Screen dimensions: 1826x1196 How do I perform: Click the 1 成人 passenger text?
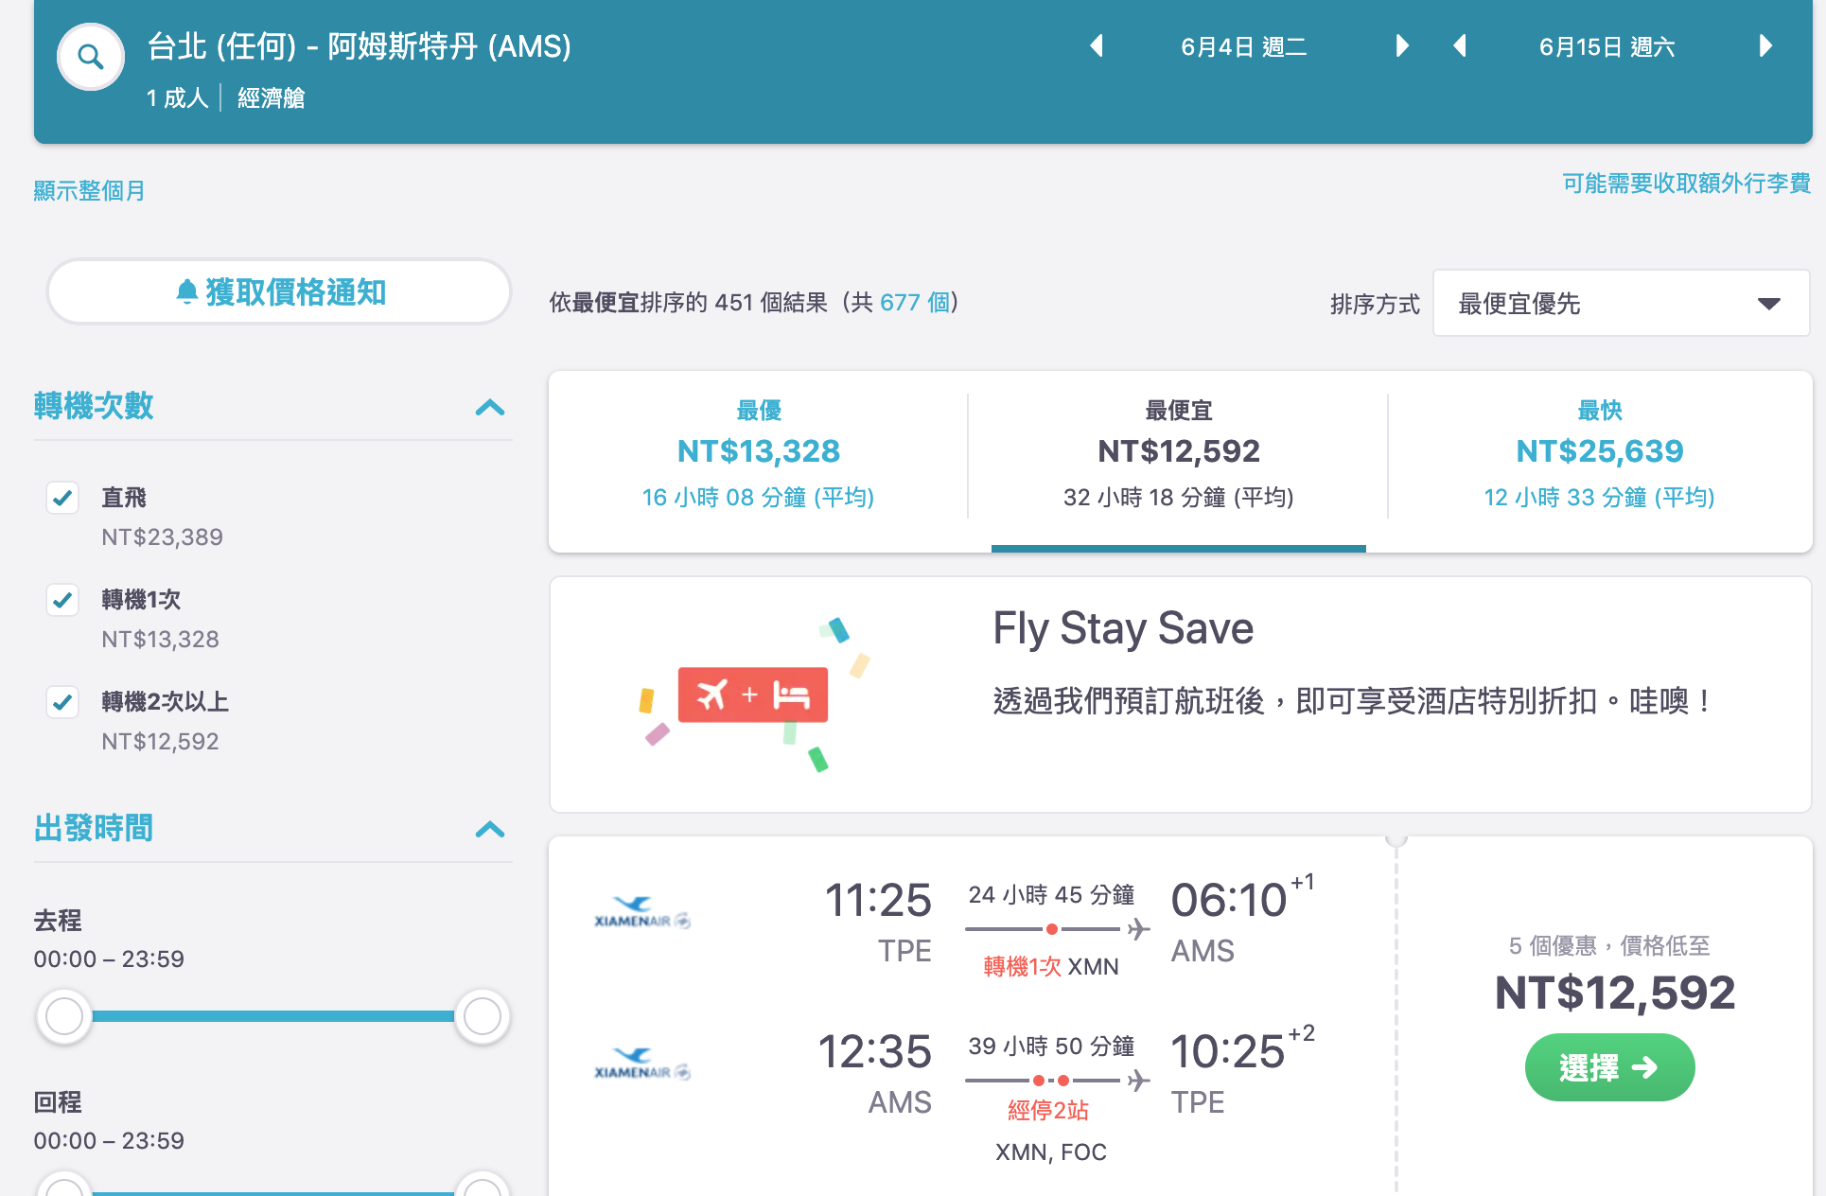tap(178, 97)
